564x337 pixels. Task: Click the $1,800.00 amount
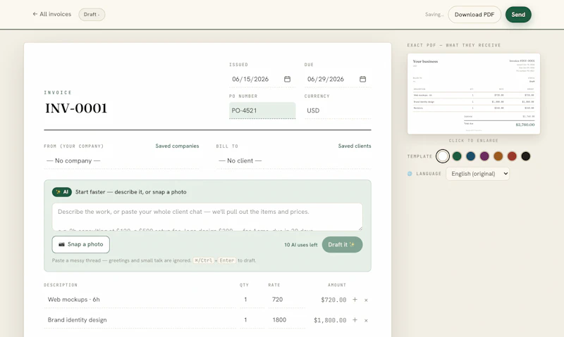(x=330, y=320)
